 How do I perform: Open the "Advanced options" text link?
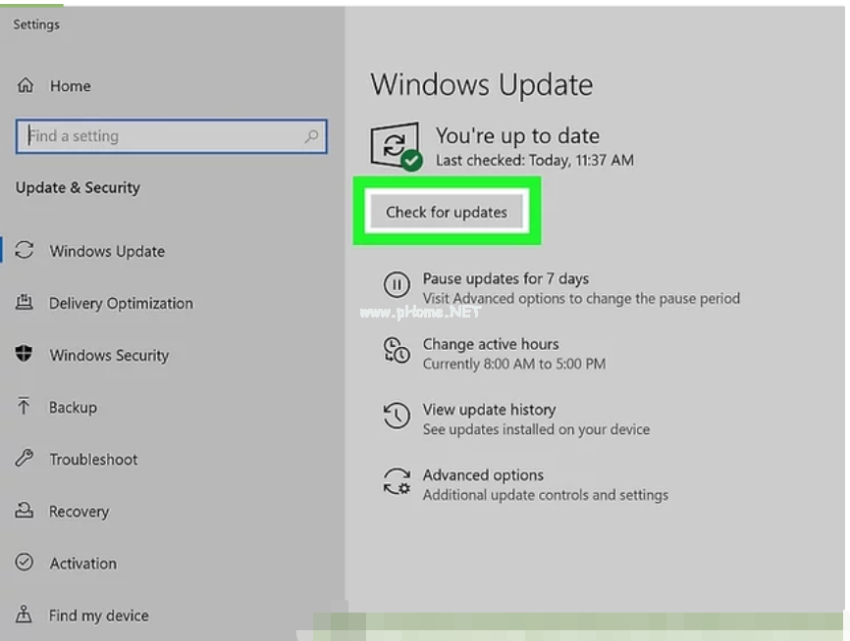point(483,475)
